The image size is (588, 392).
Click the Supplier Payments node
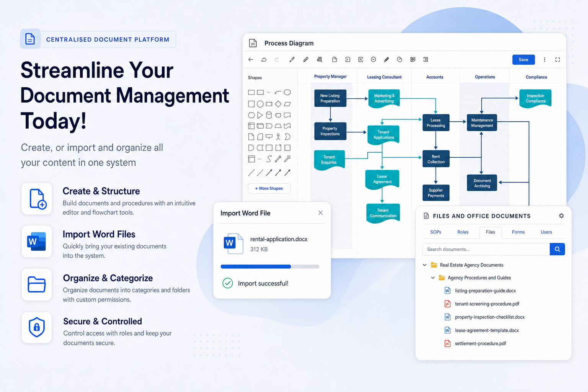tap(436, 193)
